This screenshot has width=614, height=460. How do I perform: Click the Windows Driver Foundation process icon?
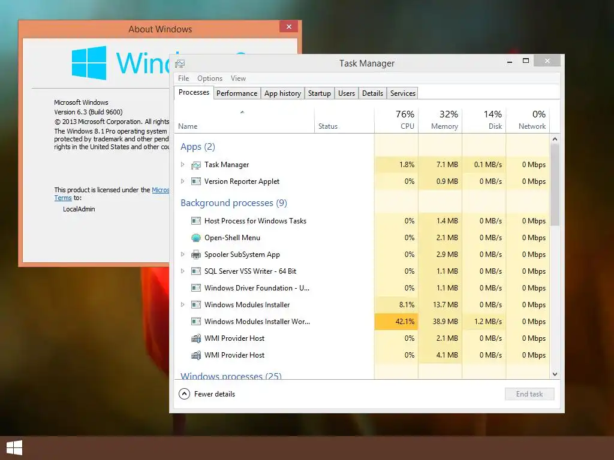(196, 288)
